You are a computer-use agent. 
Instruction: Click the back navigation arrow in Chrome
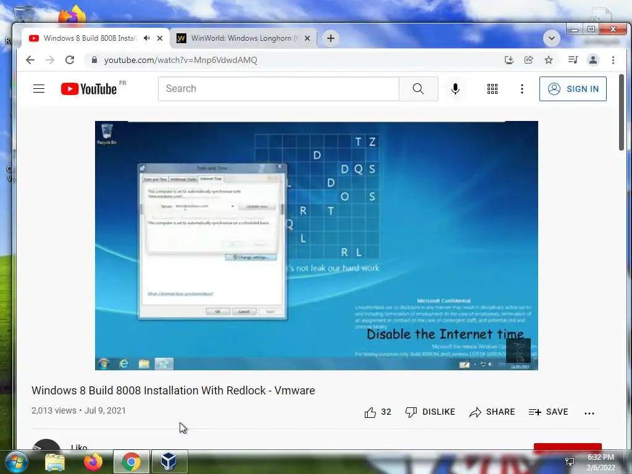coord(30,60)
